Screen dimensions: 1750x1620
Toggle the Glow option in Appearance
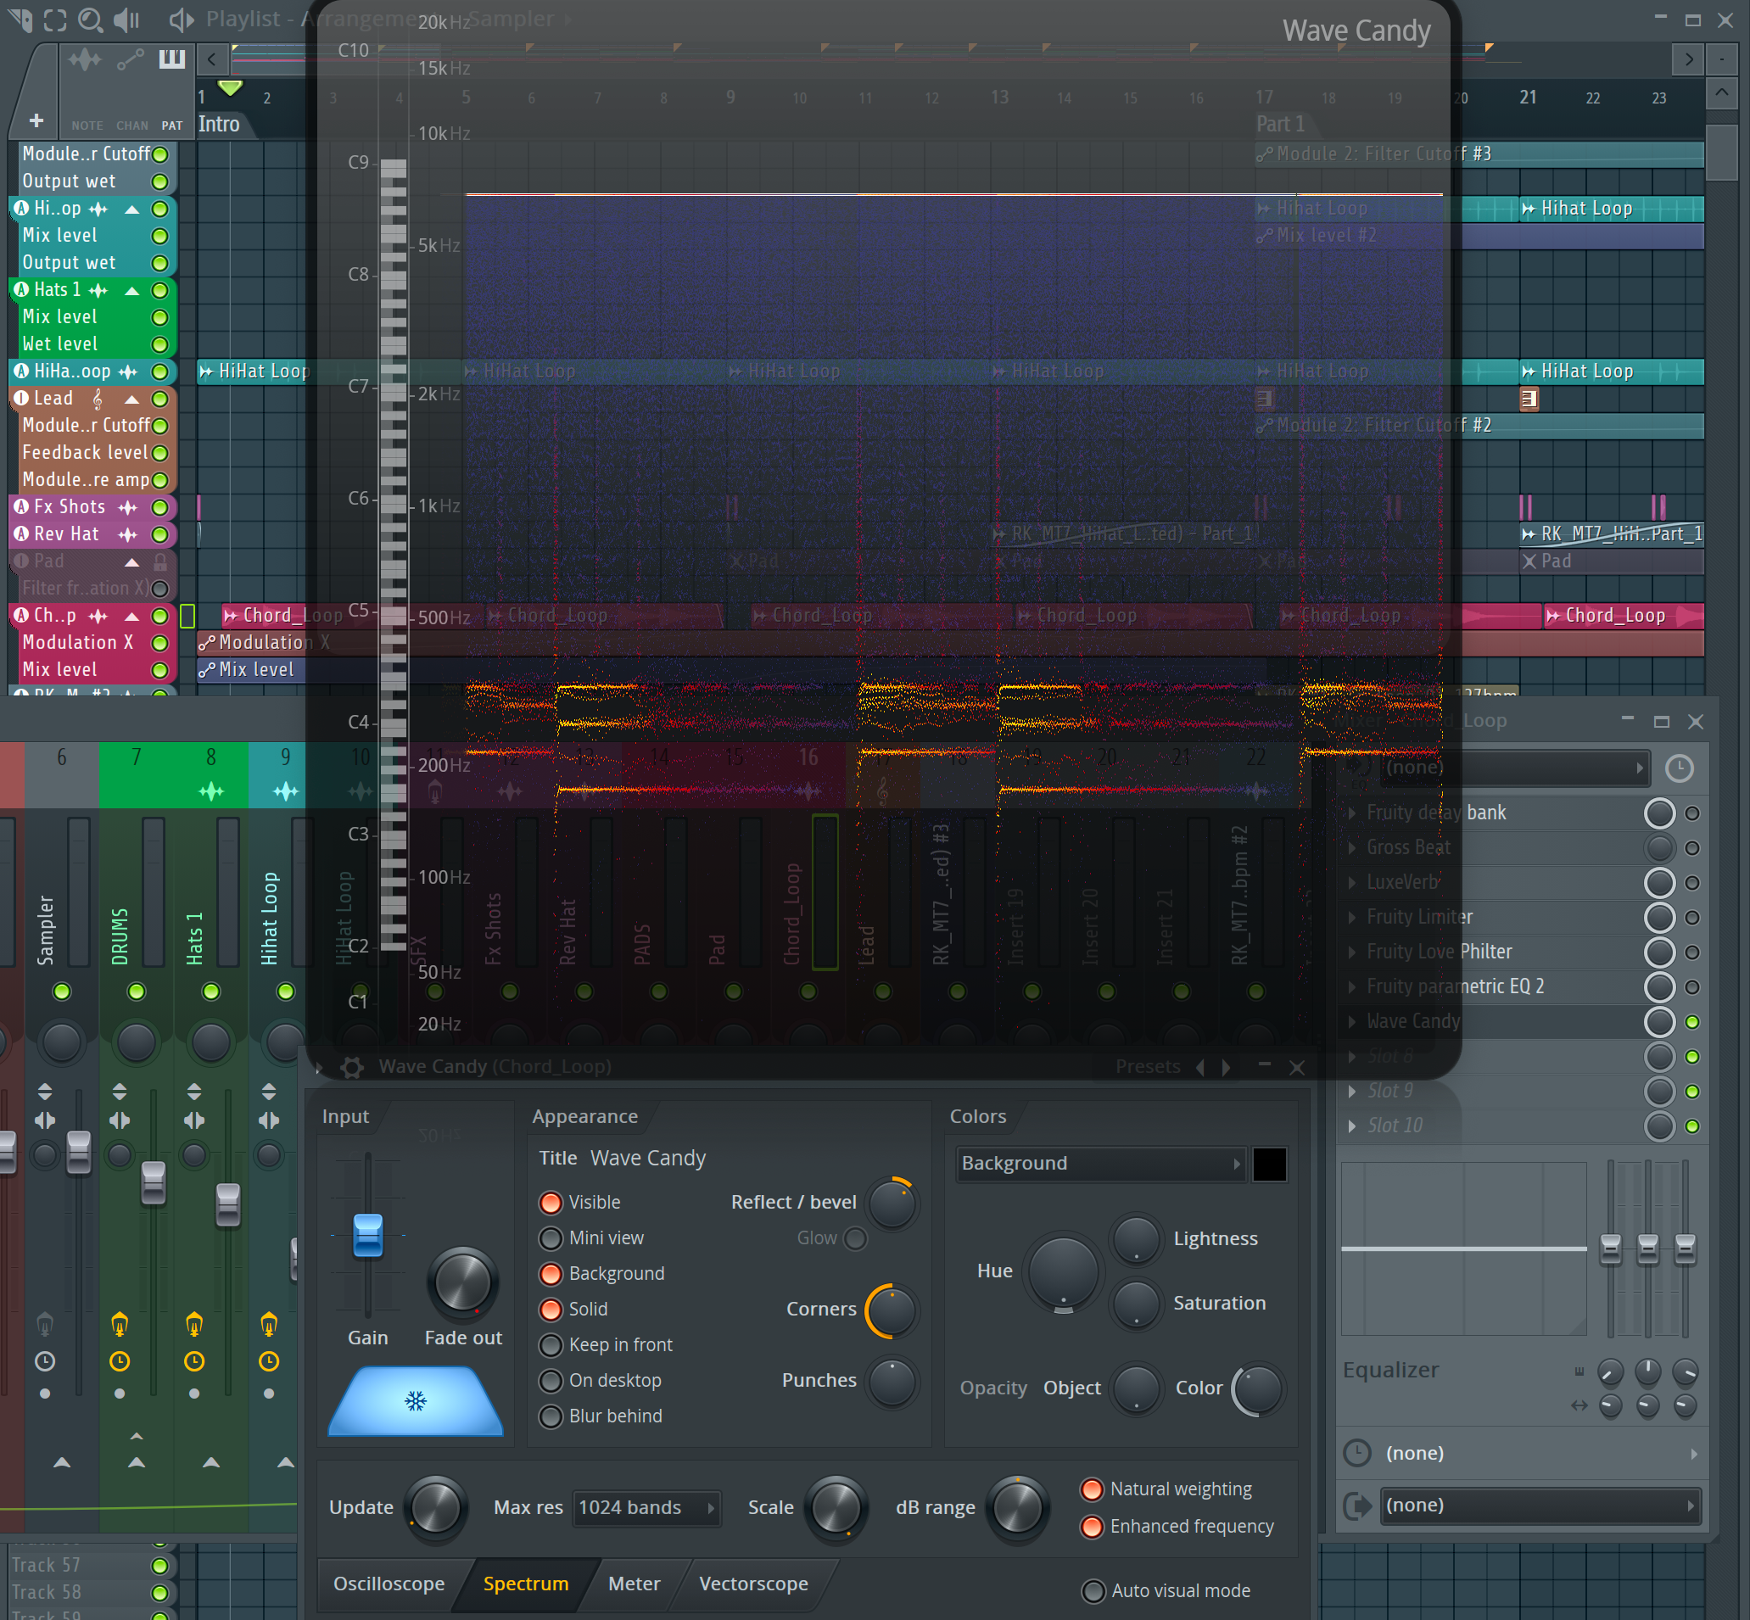855,1237
